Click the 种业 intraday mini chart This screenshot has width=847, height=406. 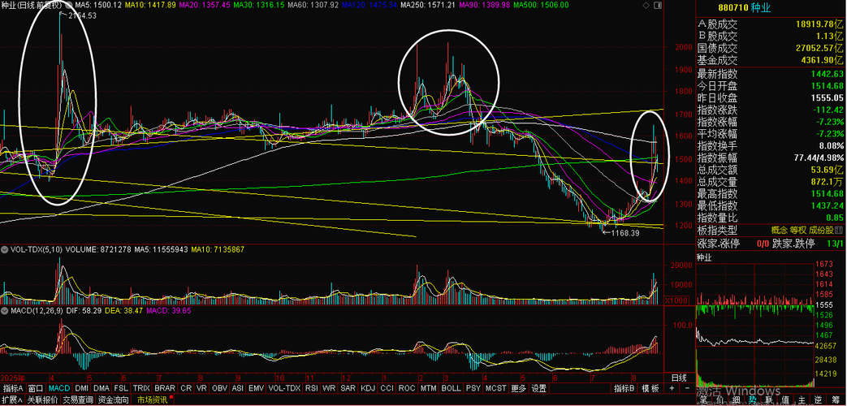pos(754,324)
